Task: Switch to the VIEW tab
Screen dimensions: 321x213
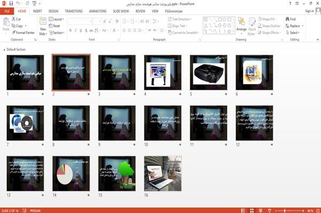Action: pos(155,11)
